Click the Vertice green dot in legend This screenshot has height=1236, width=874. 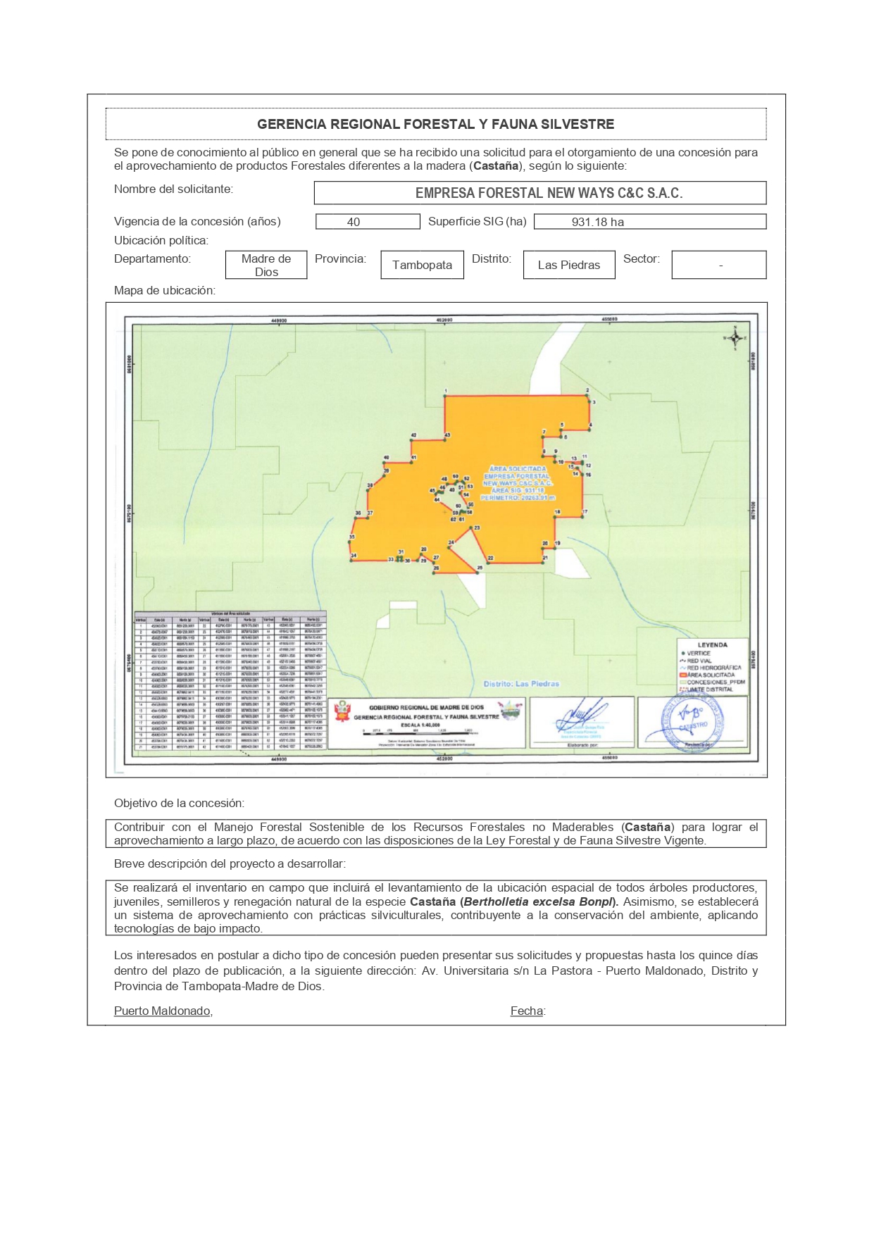(682, 654)
